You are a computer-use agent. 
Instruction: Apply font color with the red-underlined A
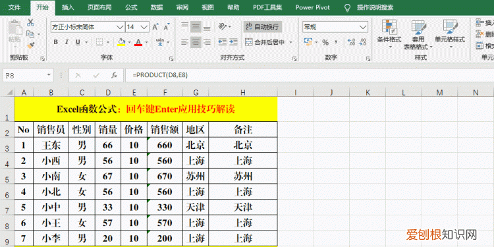tap(138, 42)
